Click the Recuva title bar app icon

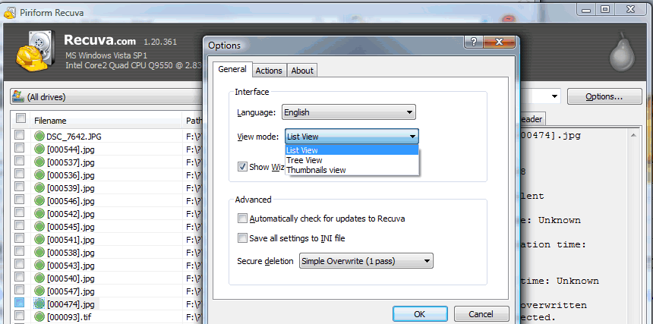tap(11, 13)
